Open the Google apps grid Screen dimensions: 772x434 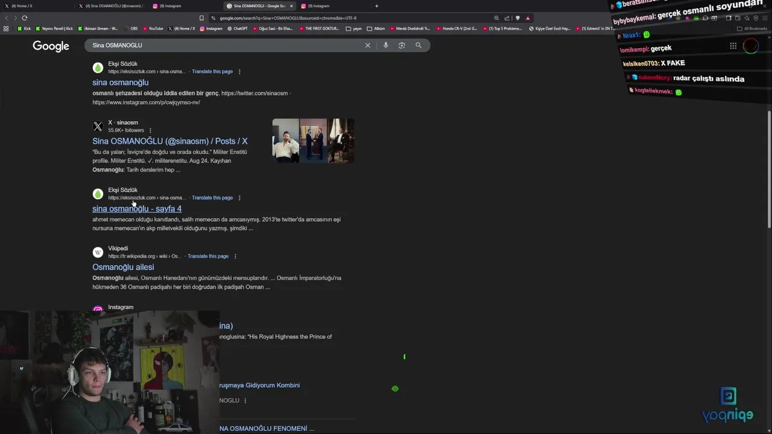pyautogui.click(x=733, y=46)
